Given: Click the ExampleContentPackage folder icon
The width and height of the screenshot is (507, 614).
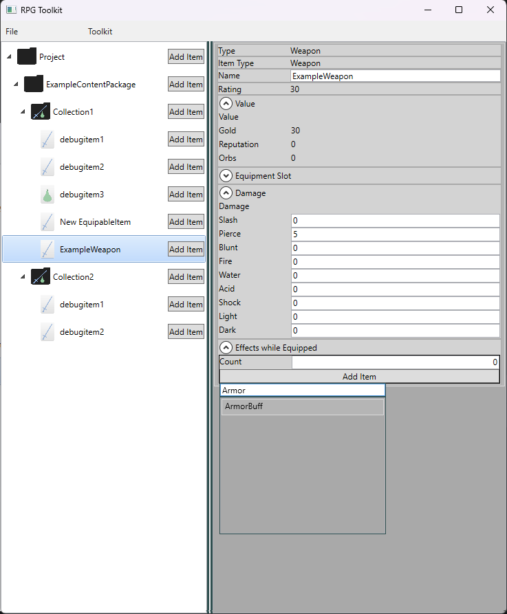Looking at the screenshot, I should pos(33,85).
